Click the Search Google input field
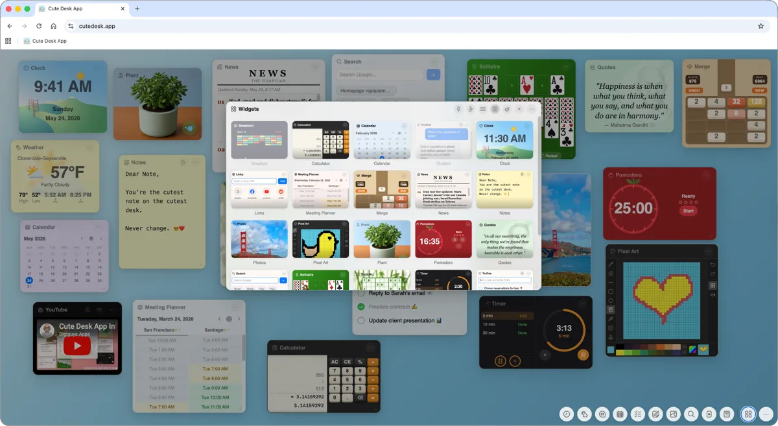 pos(380,75)
